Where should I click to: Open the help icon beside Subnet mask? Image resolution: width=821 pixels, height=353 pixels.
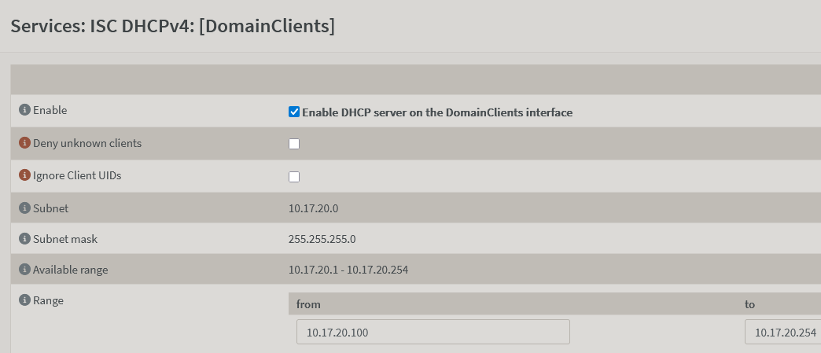[24, 239]
